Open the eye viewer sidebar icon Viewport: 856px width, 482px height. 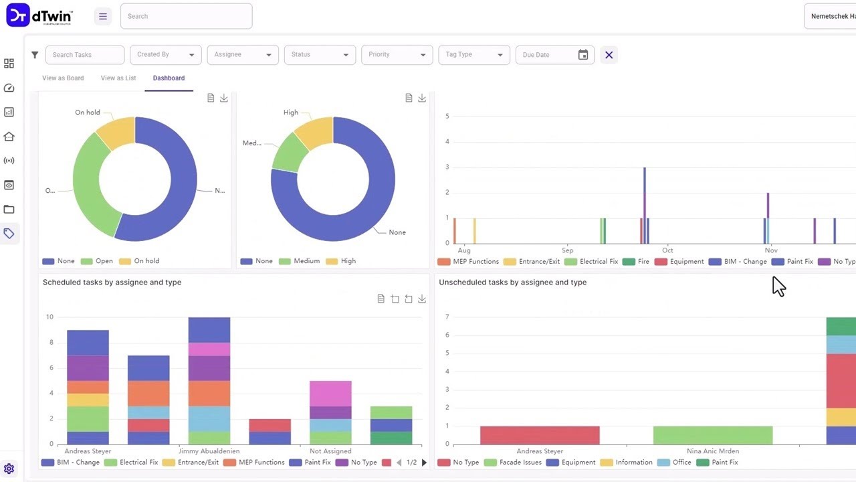pyautogui.click(x=9, y=185)
